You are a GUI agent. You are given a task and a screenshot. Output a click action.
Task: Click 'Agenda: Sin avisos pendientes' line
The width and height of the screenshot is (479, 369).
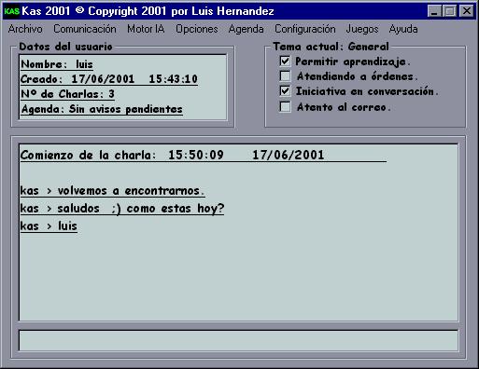[102, 109]
